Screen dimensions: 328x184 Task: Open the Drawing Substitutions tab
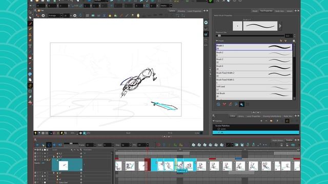[x=272, y=116]
